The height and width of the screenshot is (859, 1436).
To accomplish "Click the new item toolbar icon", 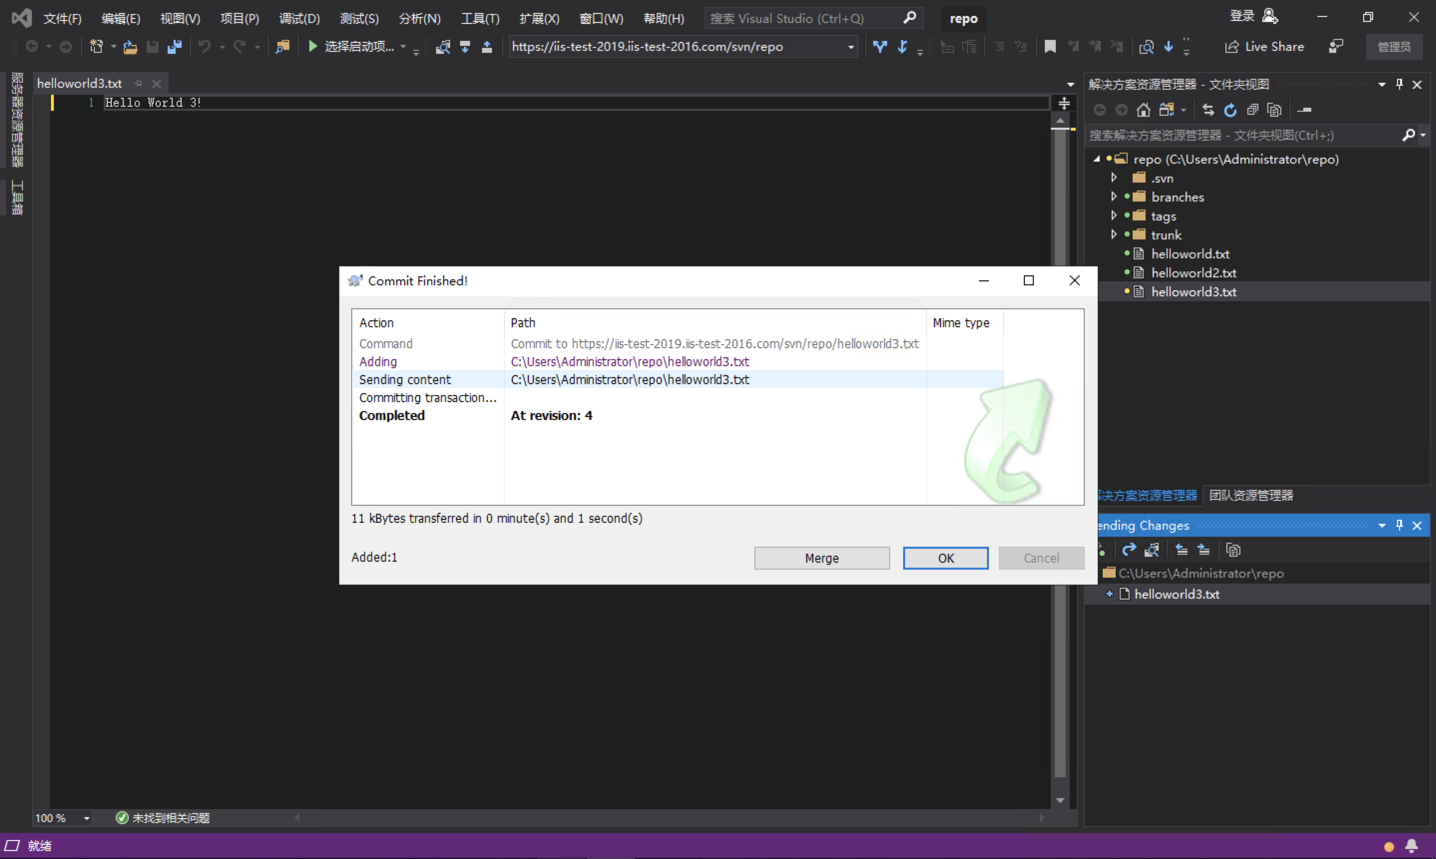I will [x=96, y=46].
